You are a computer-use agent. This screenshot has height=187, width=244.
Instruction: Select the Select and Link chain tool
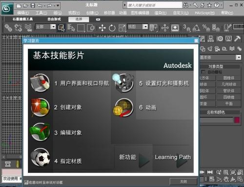pyautogui.click(x=8, y=27)
